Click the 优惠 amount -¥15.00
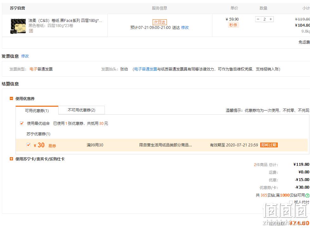This screenshot has width=310, height=228. 302,180
